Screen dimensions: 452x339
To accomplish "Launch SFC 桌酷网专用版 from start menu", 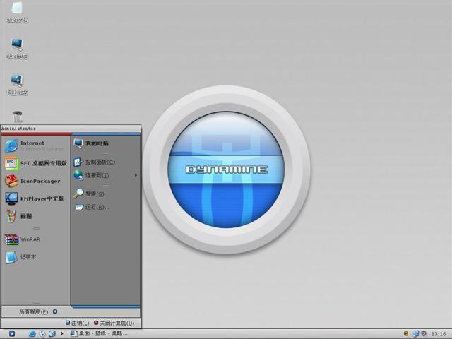I will click(x=35, y=163).
